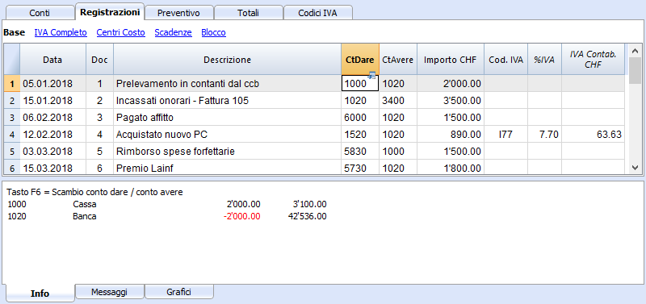Open the Grafici bottom tab

click(x=178, y=292)
